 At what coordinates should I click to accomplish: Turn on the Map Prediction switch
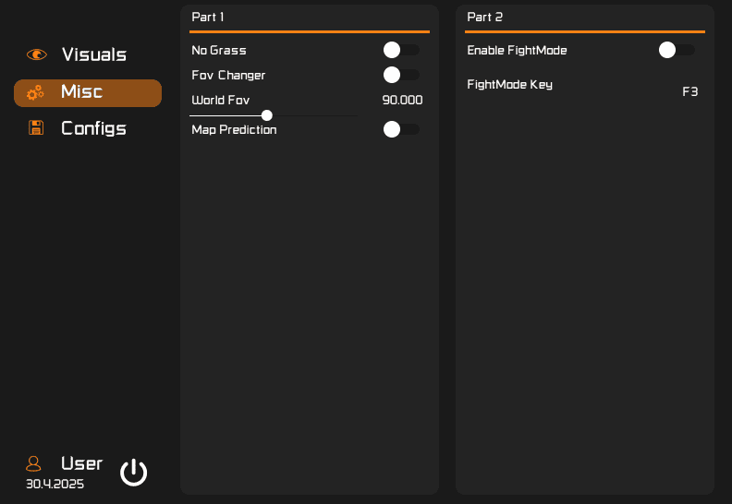(401, 129)
